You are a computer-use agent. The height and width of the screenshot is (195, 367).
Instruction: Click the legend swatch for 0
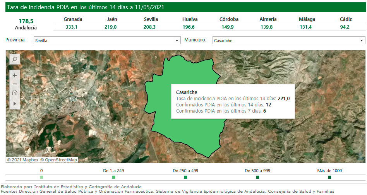[41, 177]
